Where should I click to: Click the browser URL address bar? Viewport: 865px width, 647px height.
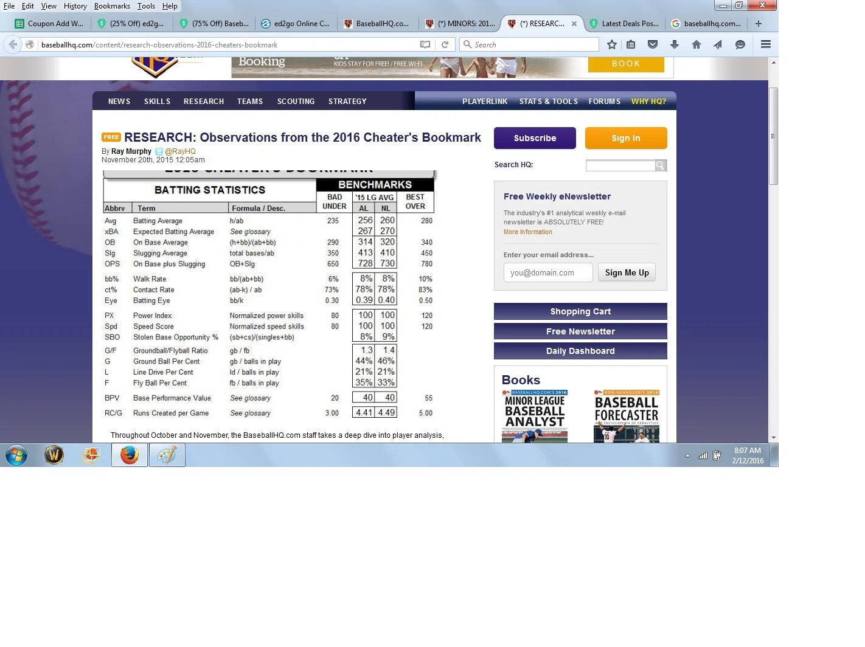pos(228,44)
